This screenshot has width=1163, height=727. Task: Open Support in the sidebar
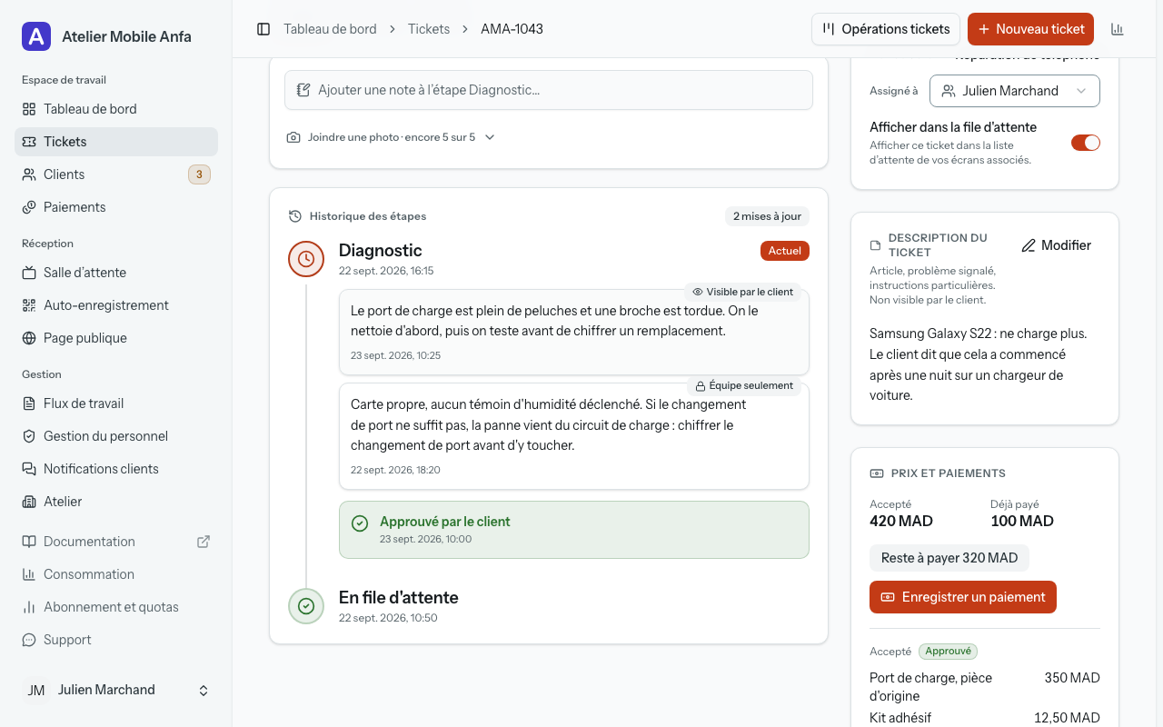coord(116,640)
